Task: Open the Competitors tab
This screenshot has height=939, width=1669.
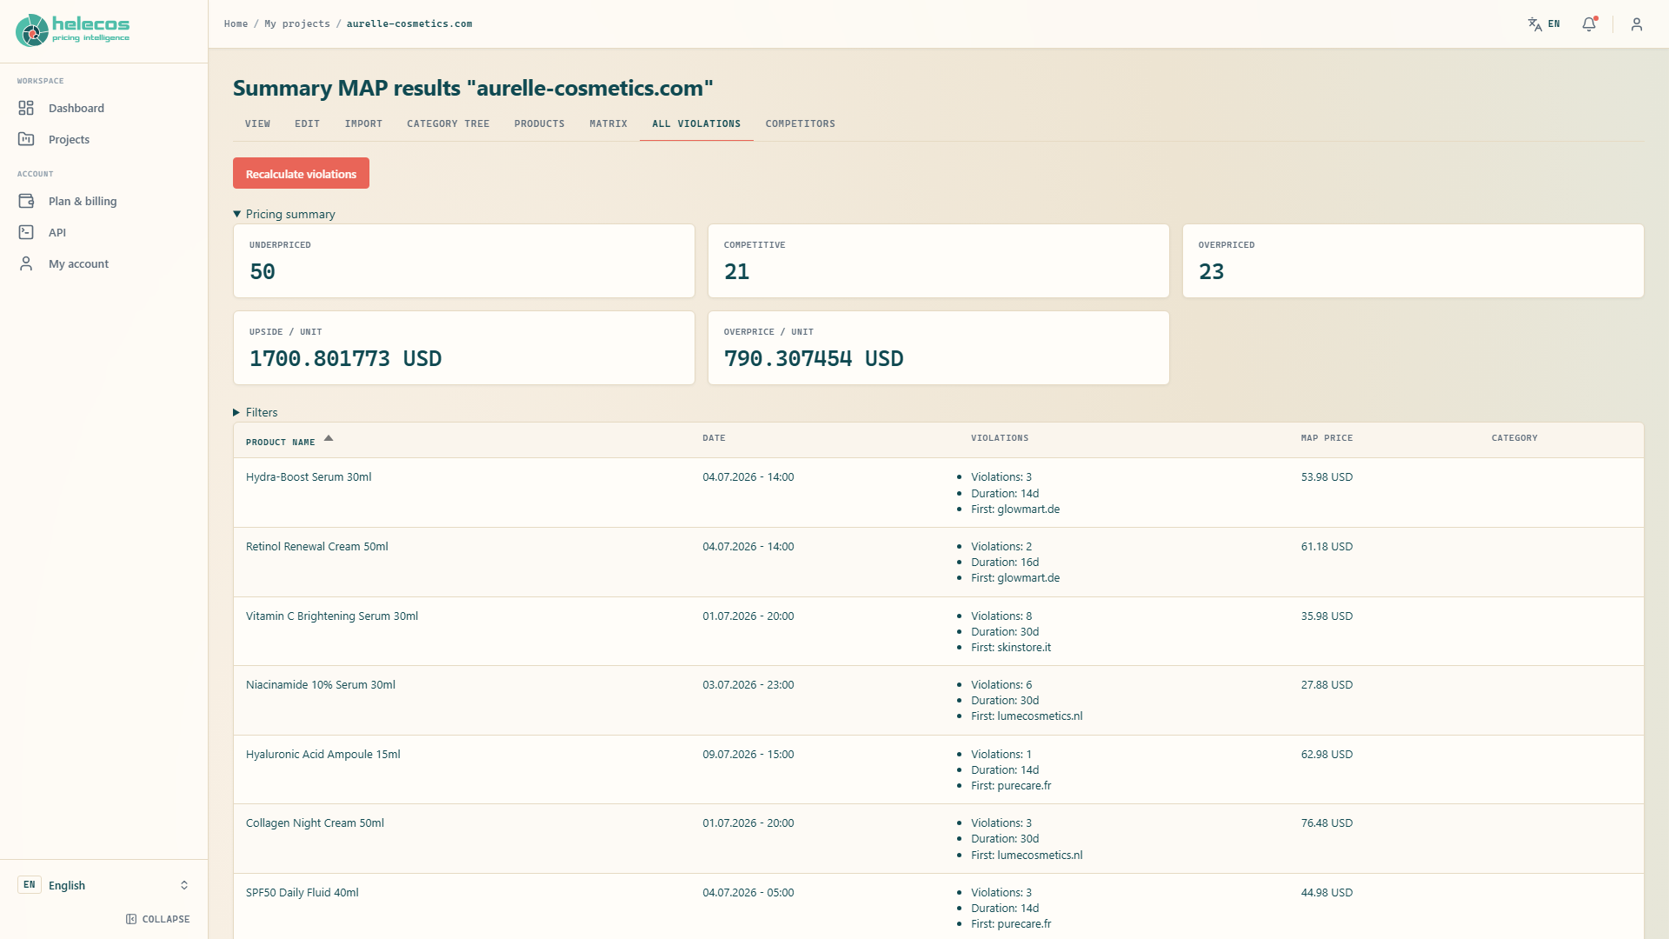Action: pos(801,123)
